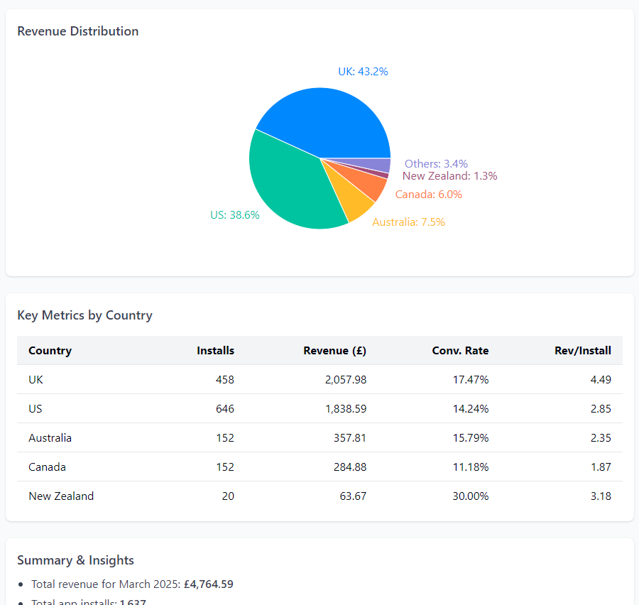Click the 'Installs' column header
The image size is (639, 605).
pyautogui.click(x=216, y=351)
